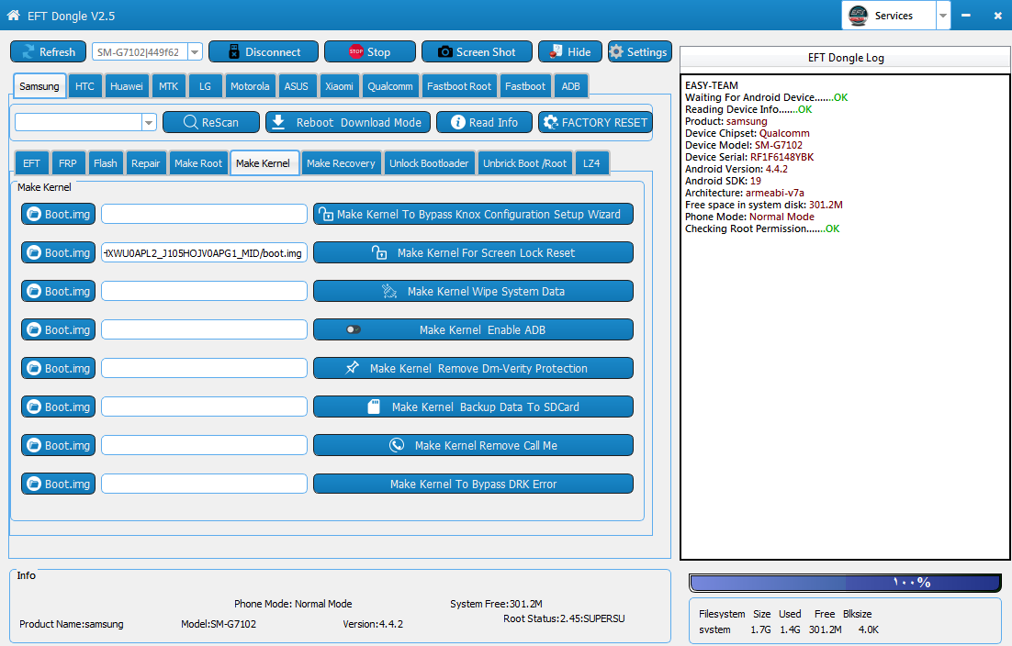Image resolution: width=1012 pixels, height=646 pixels.
Task: Click Boot.img button for Dm-Verity row
Action: click(x=58, y=368)
